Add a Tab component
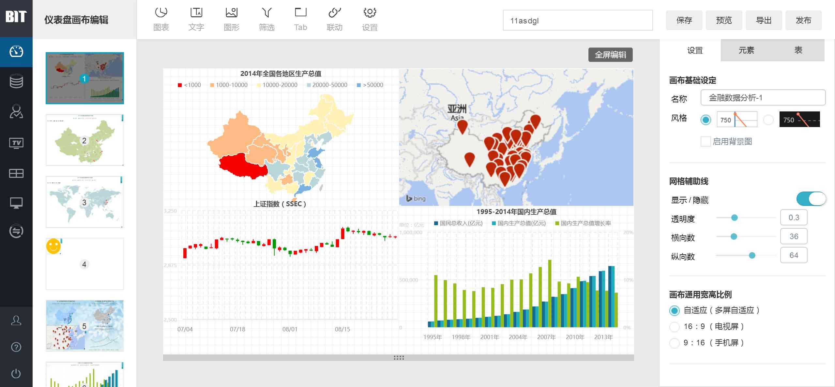This screenshot has width=835, height=387. [x=301, y=20]
